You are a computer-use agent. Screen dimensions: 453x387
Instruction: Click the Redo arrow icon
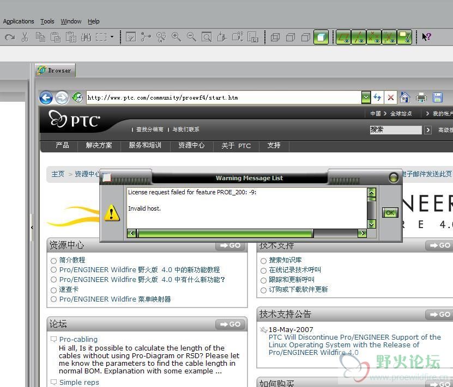tap(10, 37)
